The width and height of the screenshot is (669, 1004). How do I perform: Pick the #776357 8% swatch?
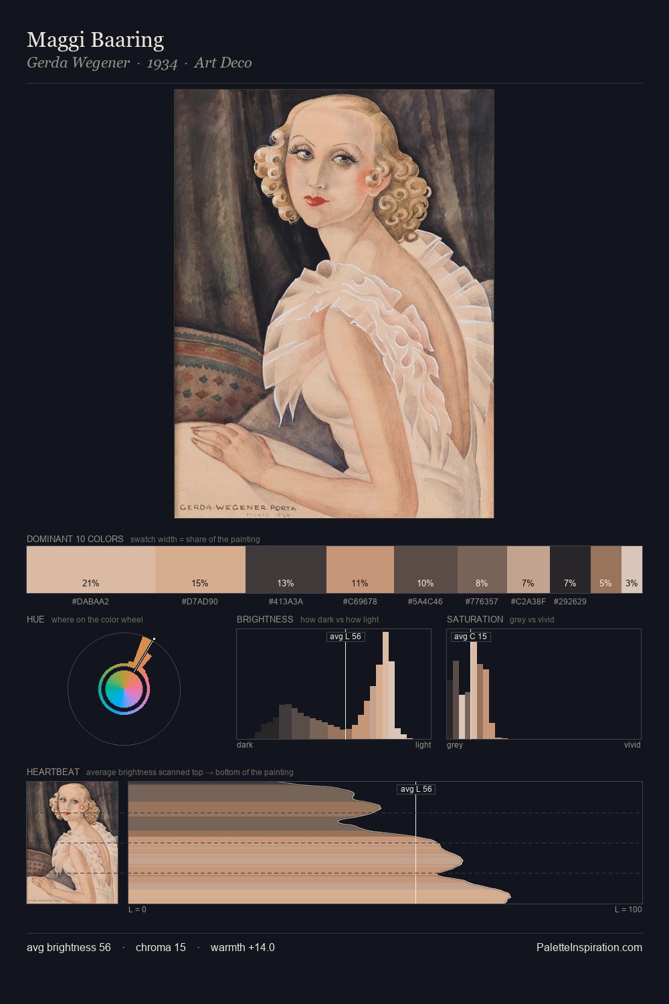(x=482, y=570)
